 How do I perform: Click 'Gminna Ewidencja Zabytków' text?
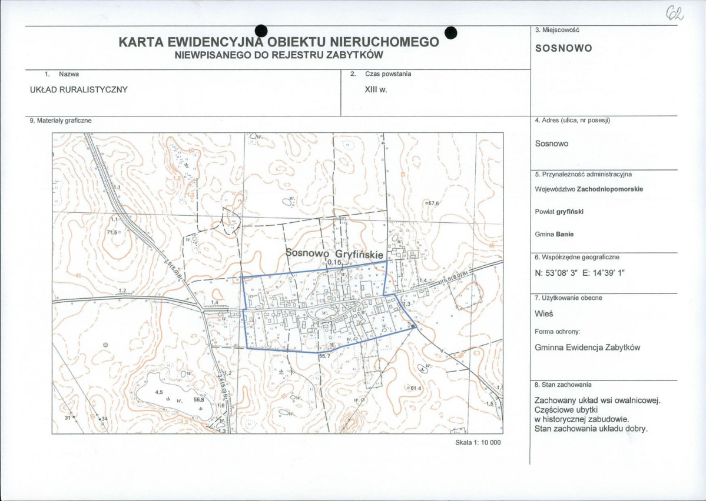point(588,348)
